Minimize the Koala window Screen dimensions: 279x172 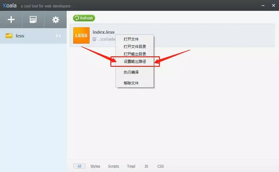263,6
